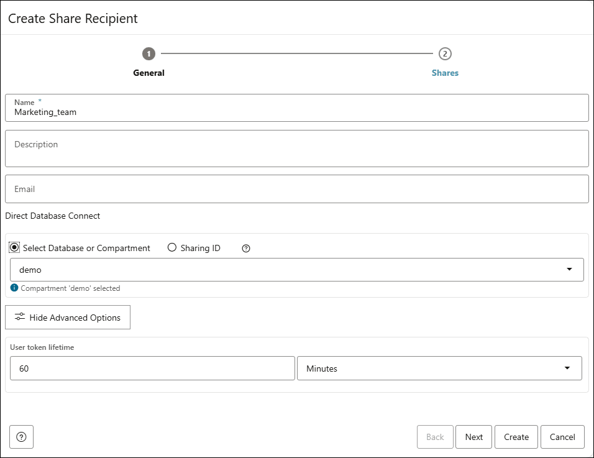Edit the user token lifetime value
The height and width of the screenshot is (458, 594).
153,368
